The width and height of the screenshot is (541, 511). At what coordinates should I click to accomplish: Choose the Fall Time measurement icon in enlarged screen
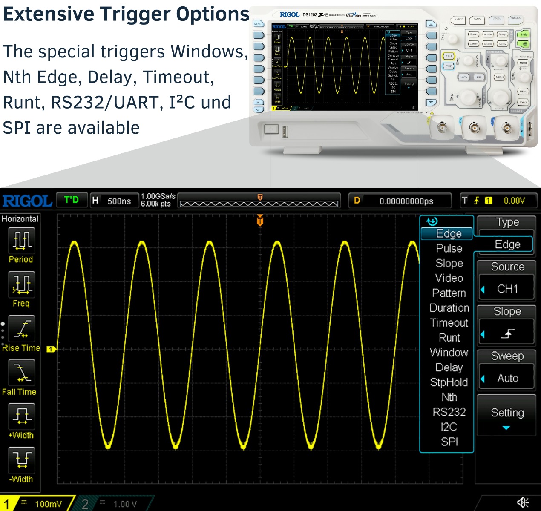[22, 373]
